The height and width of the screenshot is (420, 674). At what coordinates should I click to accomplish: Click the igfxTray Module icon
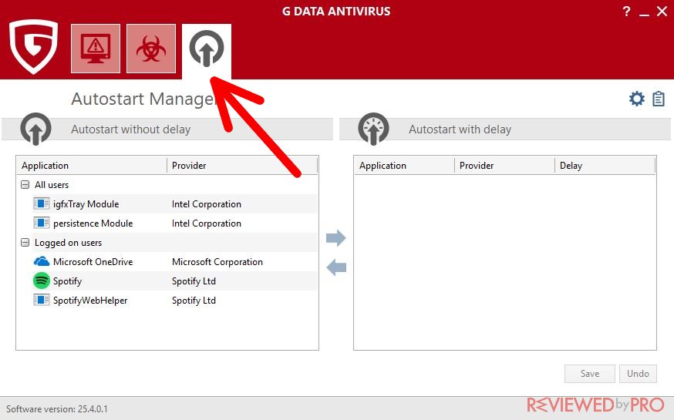(x=42, y=203)
